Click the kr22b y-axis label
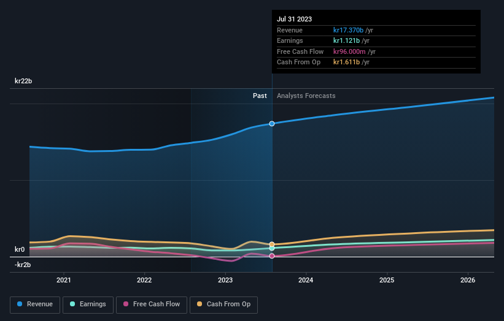 [x=23, y=81]
